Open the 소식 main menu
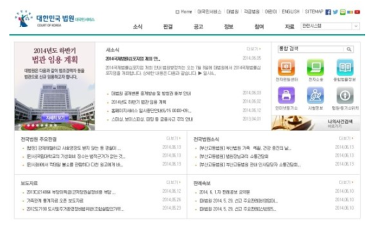The width and height of the screenshot is (374, 226). (x=137, y=27)
